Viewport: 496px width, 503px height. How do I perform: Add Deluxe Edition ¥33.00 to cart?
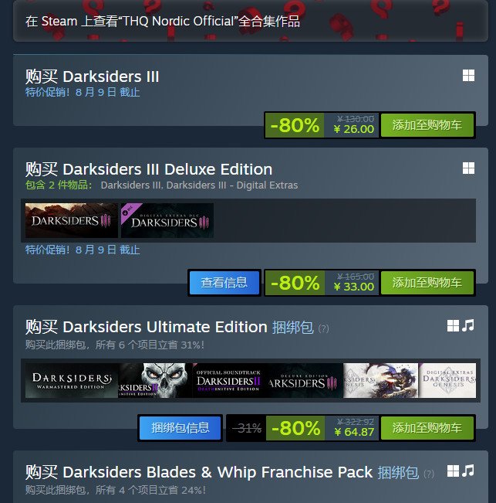[x=427, y=283]
